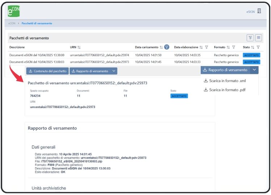Expand the small Rapporto di versamento chevron
Image resolution: width=271 pixels, height=195 pixels.
114,71
